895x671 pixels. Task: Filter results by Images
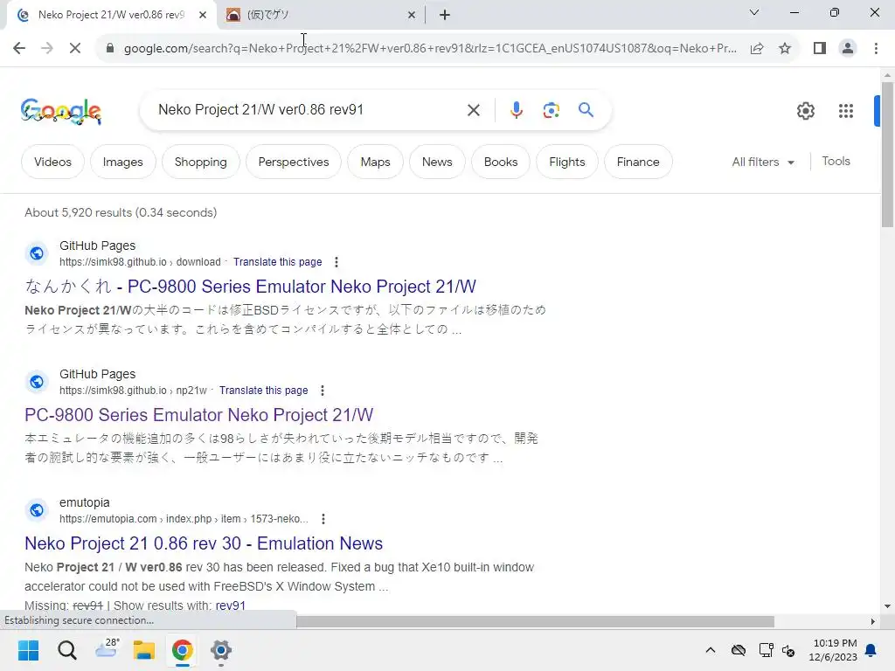[122, 162]
